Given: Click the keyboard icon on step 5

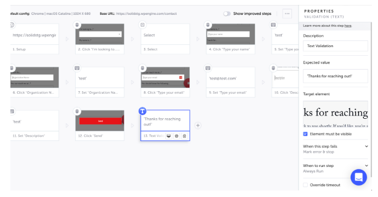Looking at the screenshot, I should [x=273, y=25].
